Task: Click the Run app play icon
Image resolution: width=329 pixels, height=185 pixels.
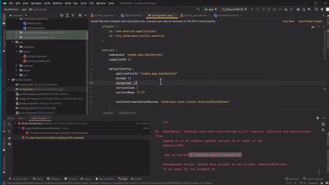Action: point(252,9)
